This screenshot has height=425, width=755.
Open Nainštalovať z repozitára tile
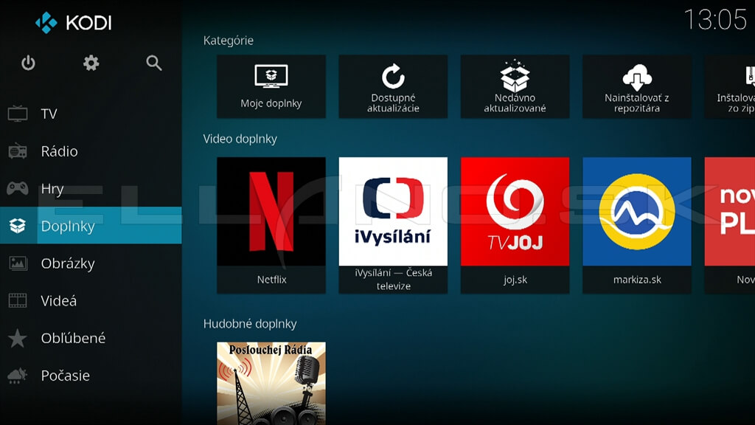point(636,86)
